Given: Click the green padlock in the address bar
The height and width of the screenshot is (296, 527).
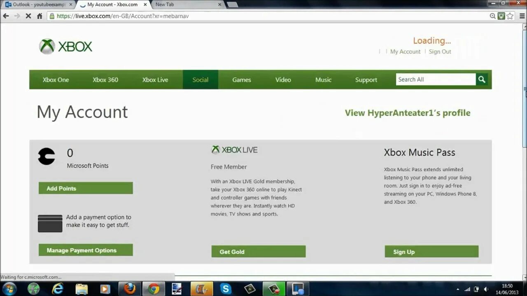Looking at the screenshot, I should (52, 16).
